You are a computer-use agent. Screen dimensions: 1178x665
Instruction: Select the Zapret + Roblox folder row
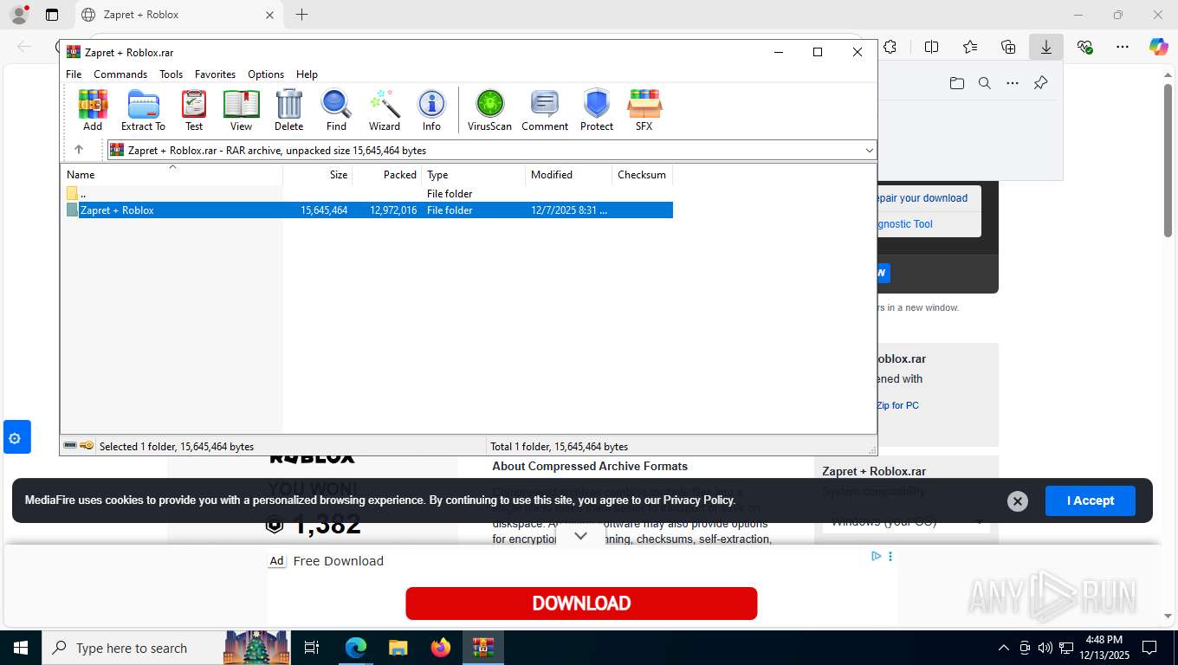(369, 210)
